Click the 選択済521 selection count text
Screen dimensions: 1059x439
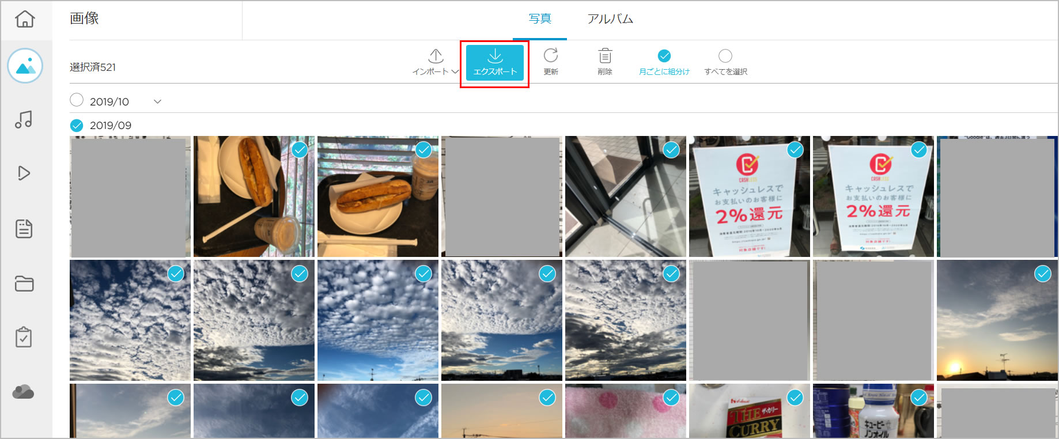click(93, 67)
